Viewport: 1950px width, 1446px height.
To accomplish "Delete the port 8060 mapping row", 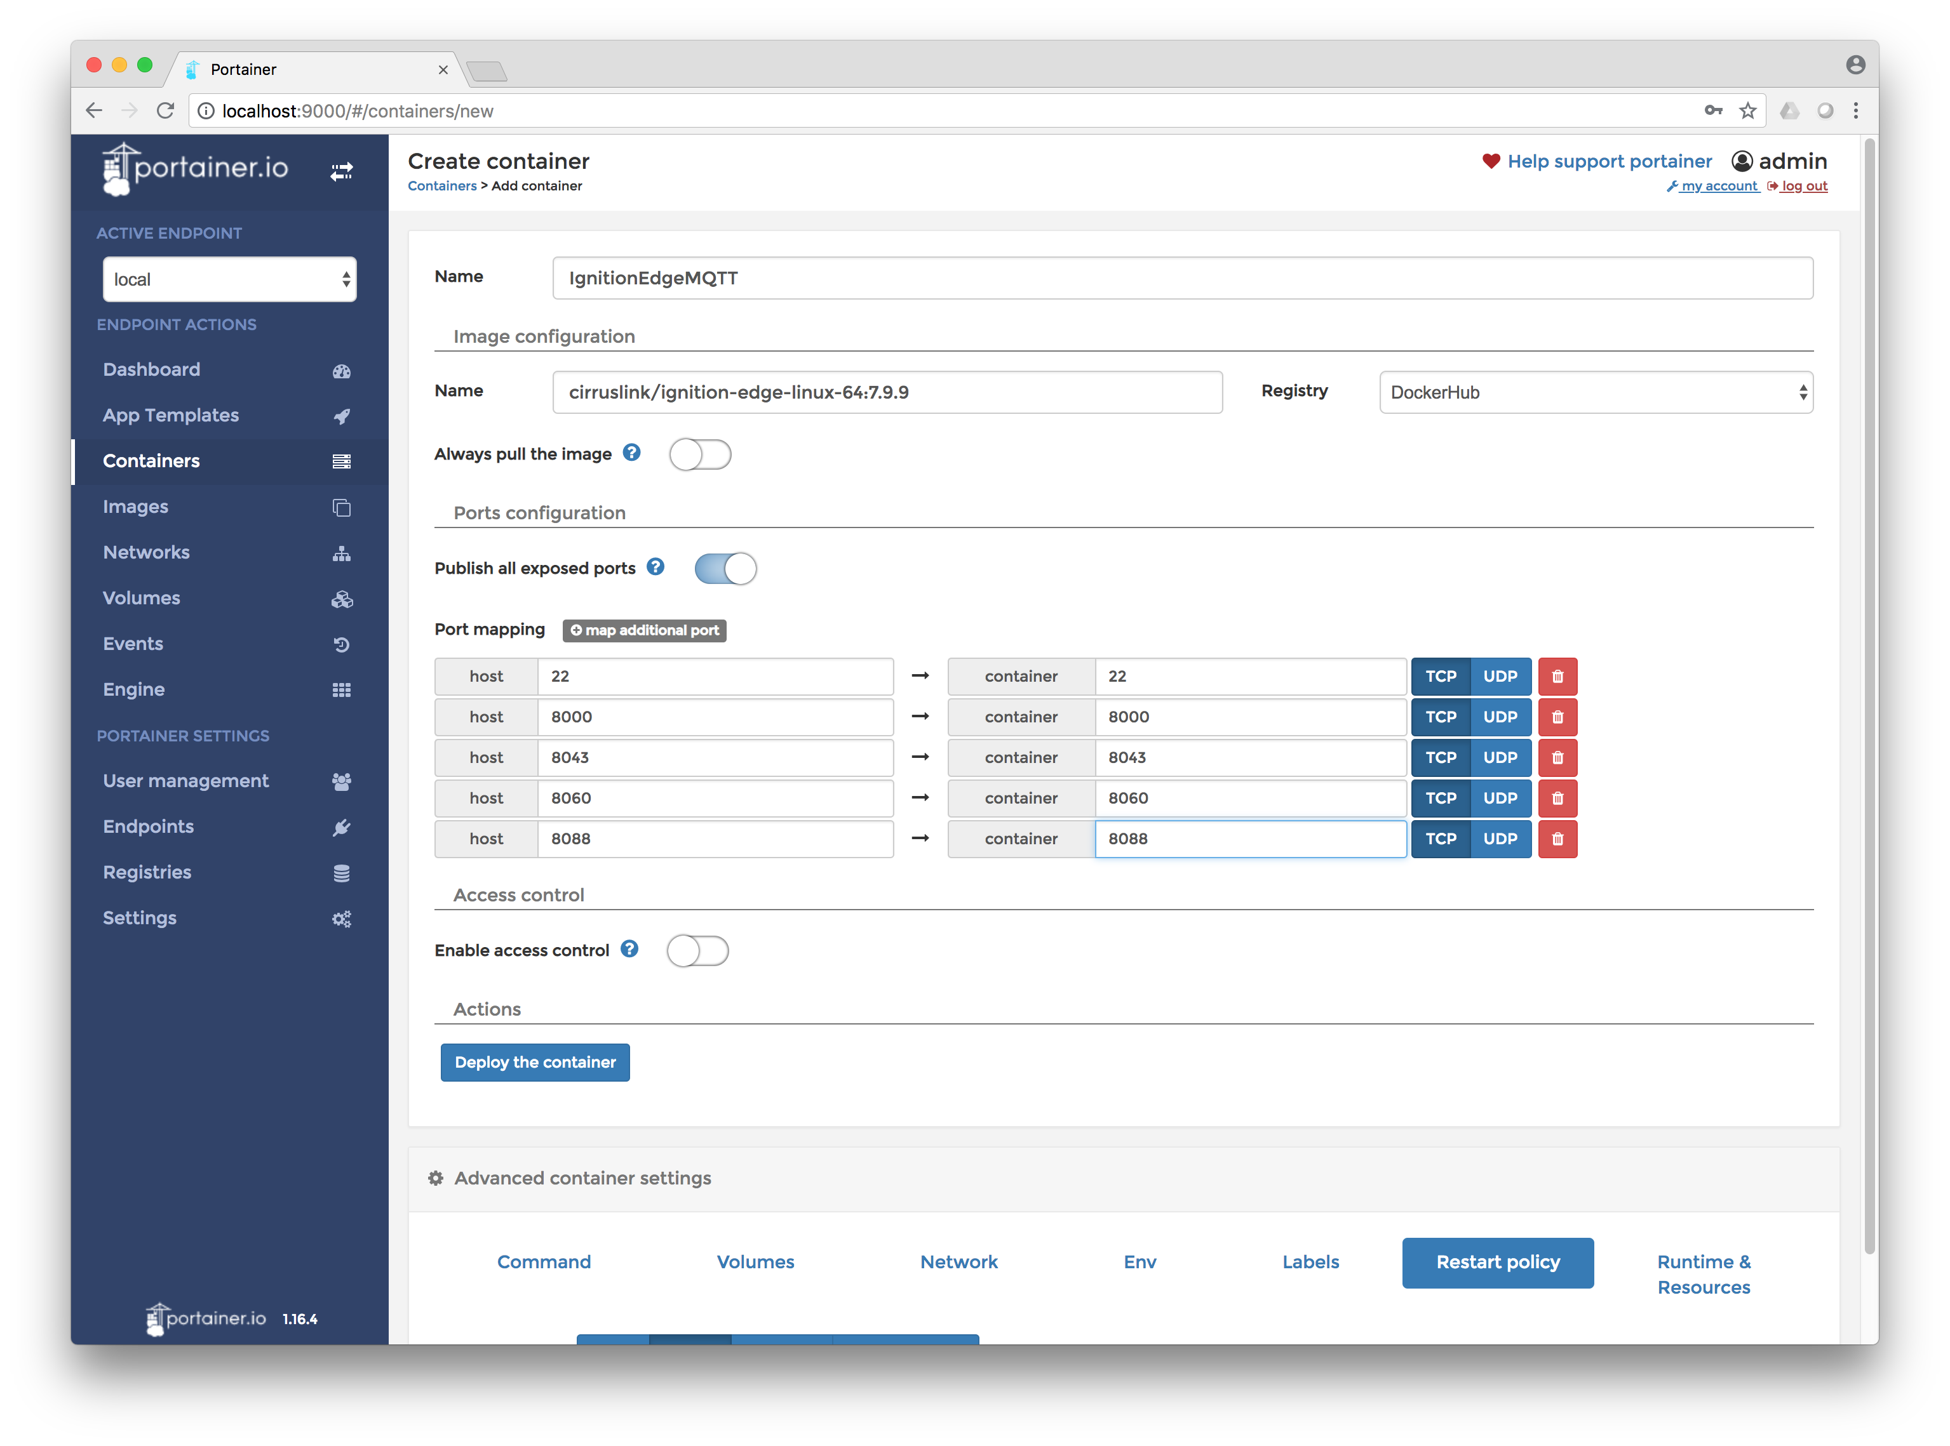I will (1557, 799).
